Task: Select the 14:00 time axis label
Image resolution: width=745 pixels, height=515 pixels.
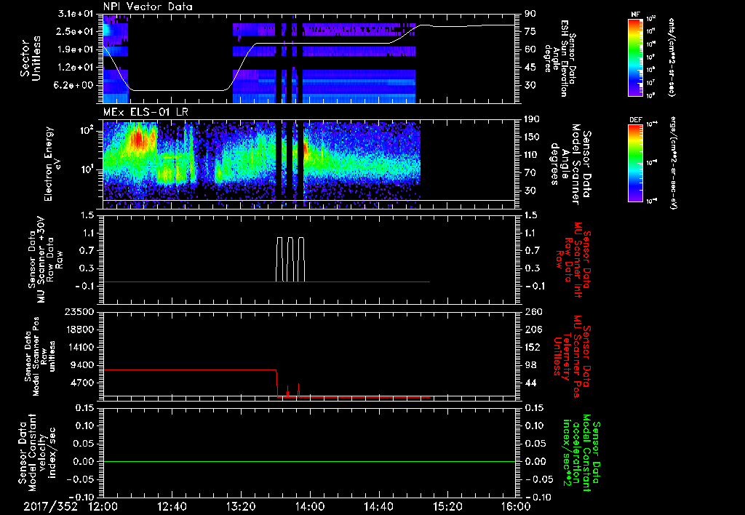Action: coord(310,506)
